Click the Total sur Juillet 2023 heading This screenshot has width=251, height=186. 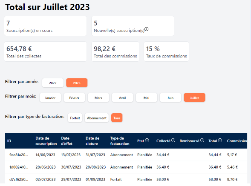47,7
